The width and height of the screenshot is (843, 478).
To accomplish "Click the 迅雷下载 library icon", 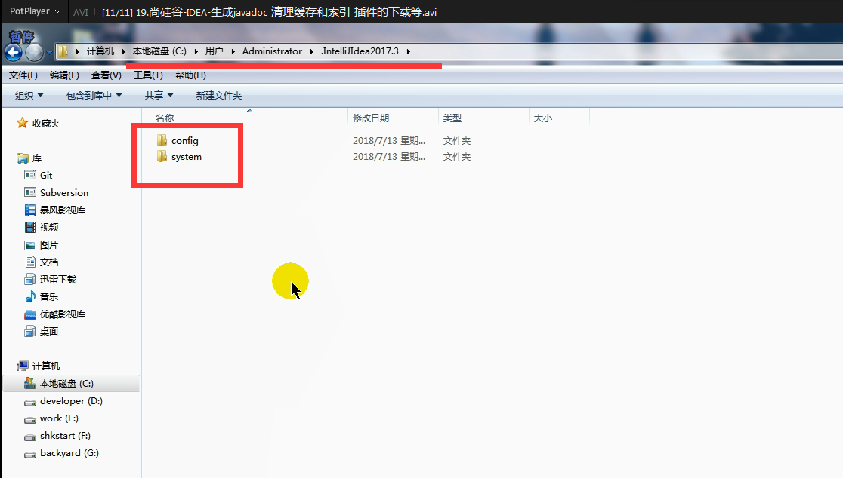I will [30, 279].
